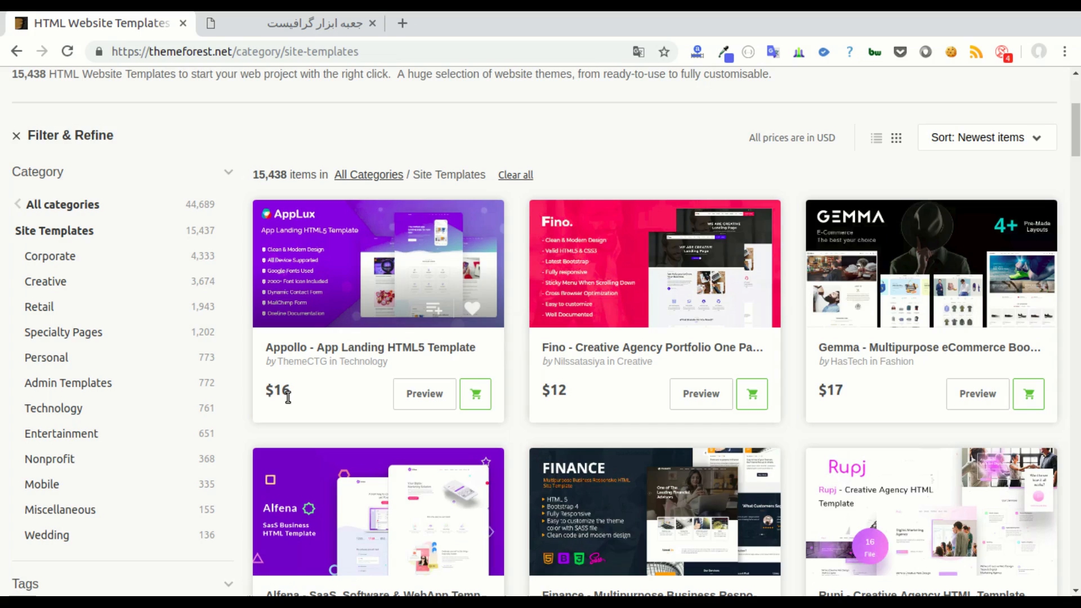
Task: Select the Corporate category
Action: tap(50, 256)
